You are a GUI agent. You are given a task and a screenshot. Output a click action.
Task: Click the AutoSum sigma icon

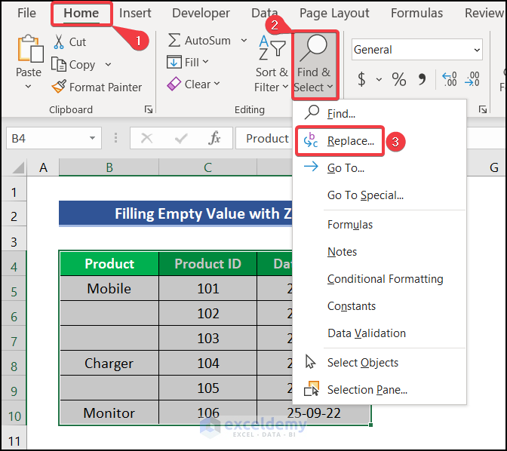pos(174,40)
